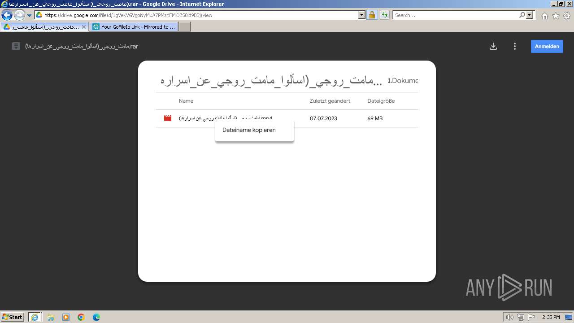Click the Dateigröße column header
574x323 pixels.
coord(381,101)
